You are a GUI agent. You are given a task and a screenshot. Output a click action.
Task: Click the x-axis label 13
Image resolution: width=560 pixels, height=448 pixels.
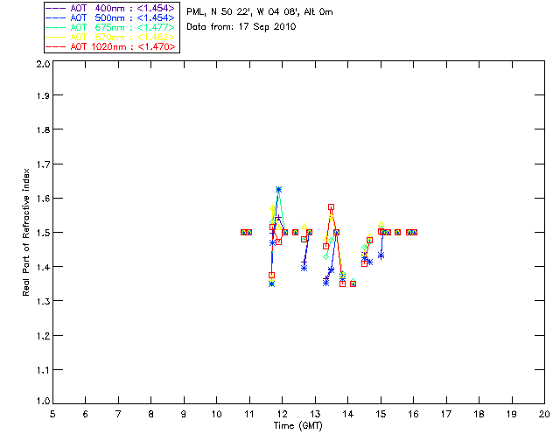pyautogui.click(x=315, y=414)
